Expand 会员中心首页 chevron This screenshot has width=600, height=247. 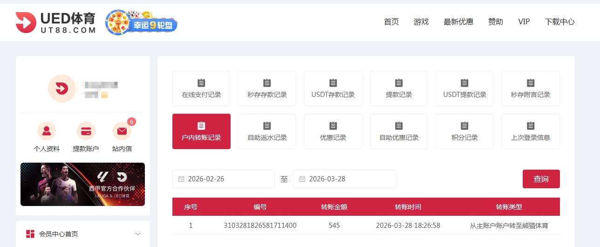point(138,234)
